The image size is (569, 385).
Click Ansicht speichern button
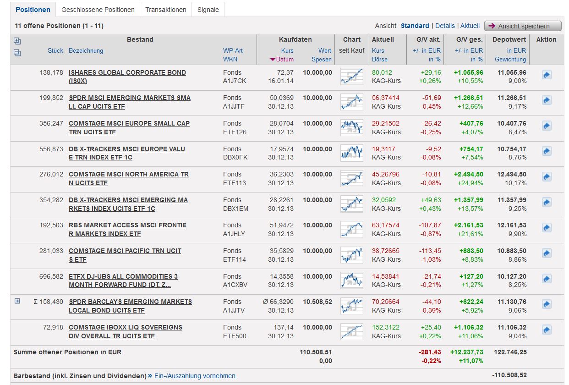pos(523,26)
